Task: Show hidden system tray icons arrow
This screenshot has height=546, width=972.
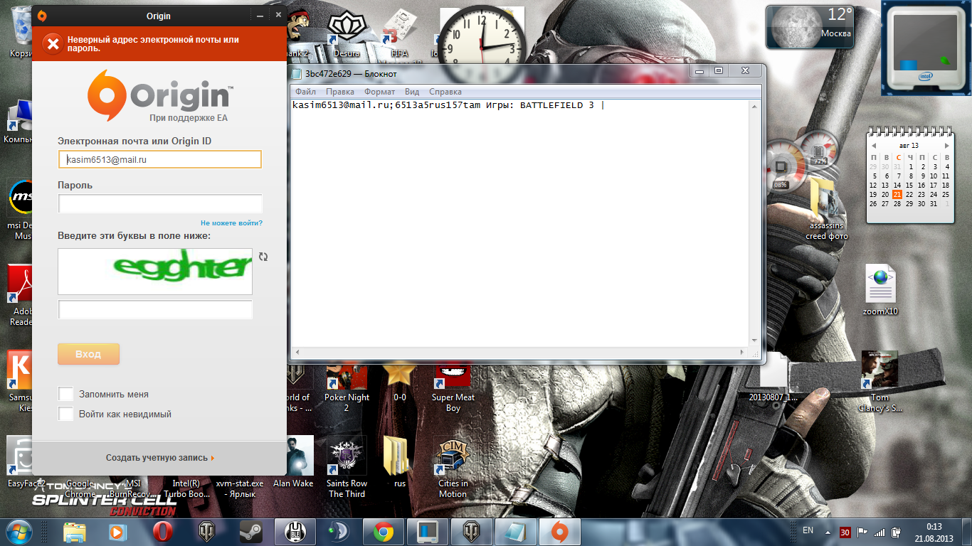Action: coord(827,532)
